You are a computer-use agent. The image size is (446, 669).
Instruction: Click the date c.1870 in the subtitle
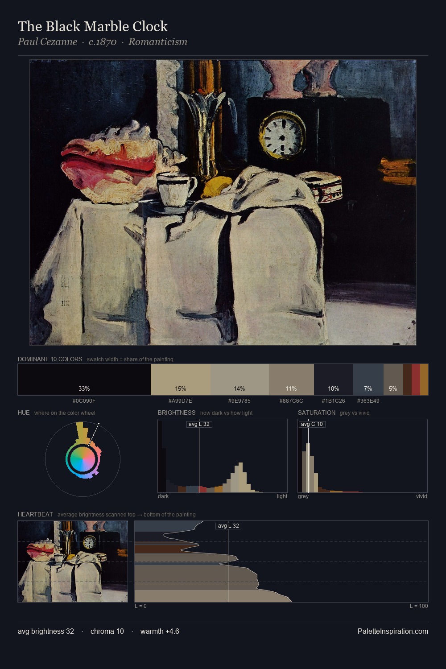(103, 42)
